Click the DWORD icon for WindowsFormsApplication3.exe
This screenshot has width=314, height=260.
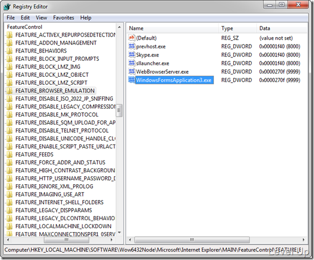(x=132, y=80)
